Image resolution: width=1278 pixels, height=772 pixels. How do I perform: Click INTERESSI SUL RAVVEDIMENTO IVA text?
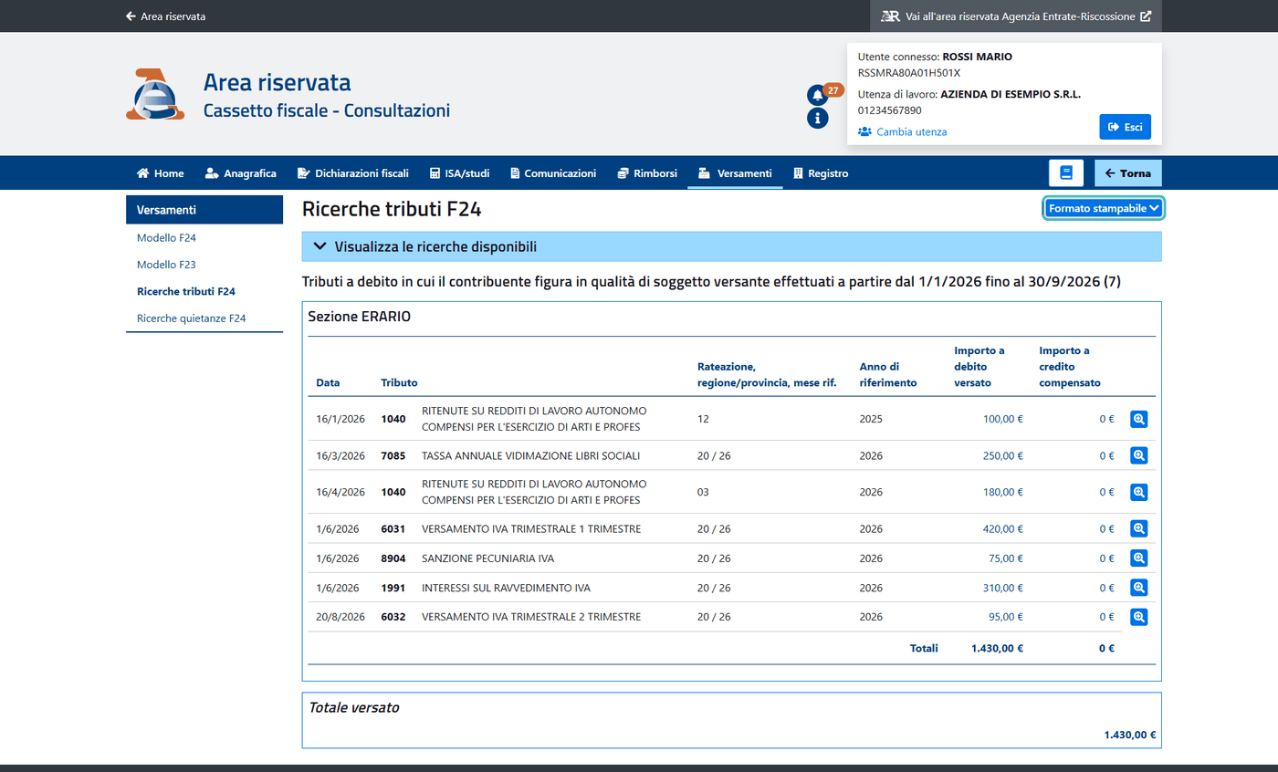tap(506, 587)
